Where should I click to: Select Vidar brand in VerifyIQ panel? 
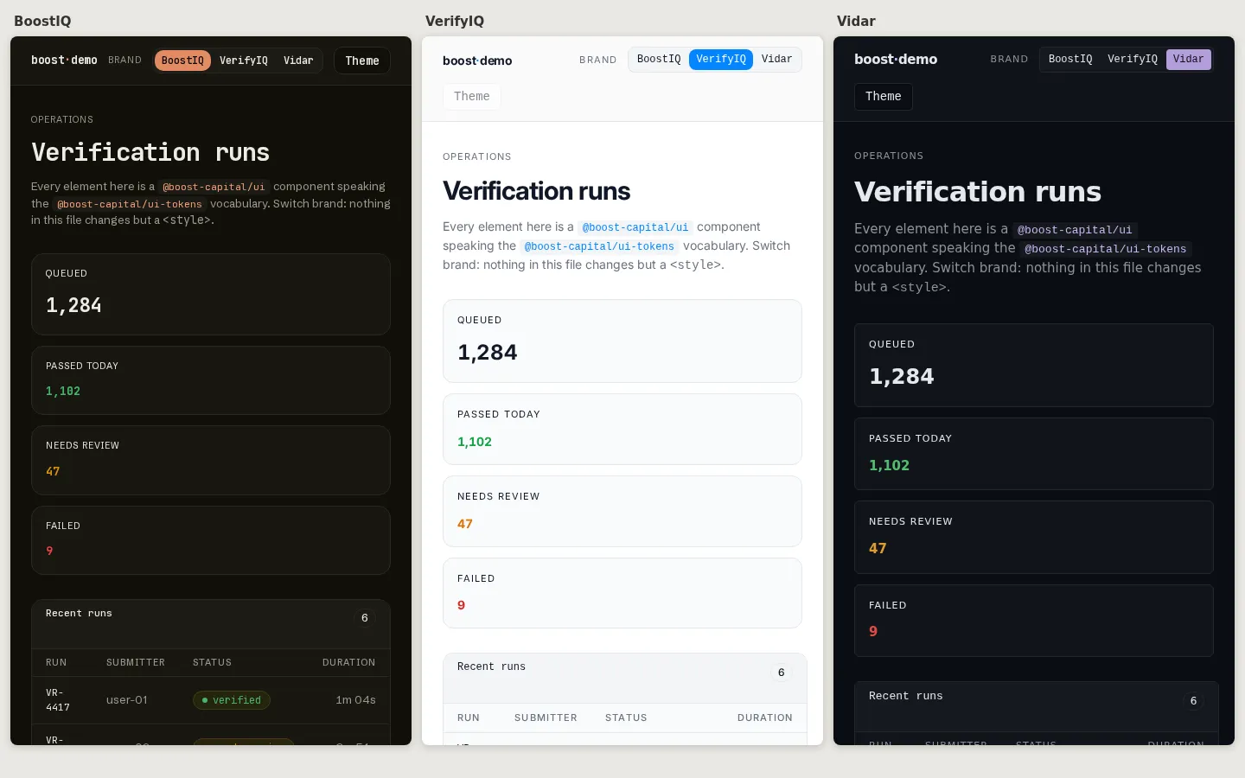tap(776, 59)
